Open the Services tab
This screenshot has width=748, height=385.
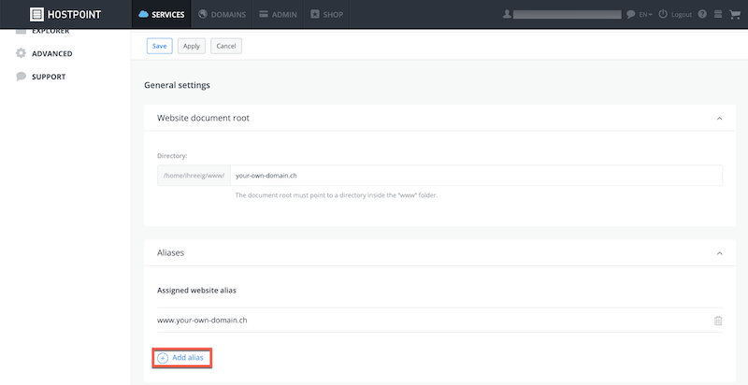pyautogui.click(x=161, y=14)
